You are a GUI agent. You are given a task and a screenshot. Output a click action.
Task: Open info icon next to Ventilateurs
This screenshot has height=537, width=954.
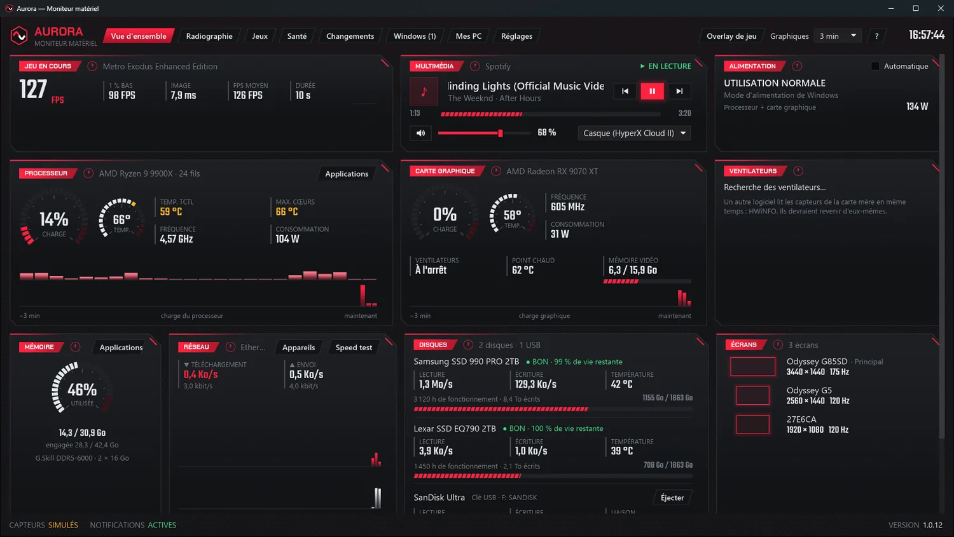tap(798, 171)
